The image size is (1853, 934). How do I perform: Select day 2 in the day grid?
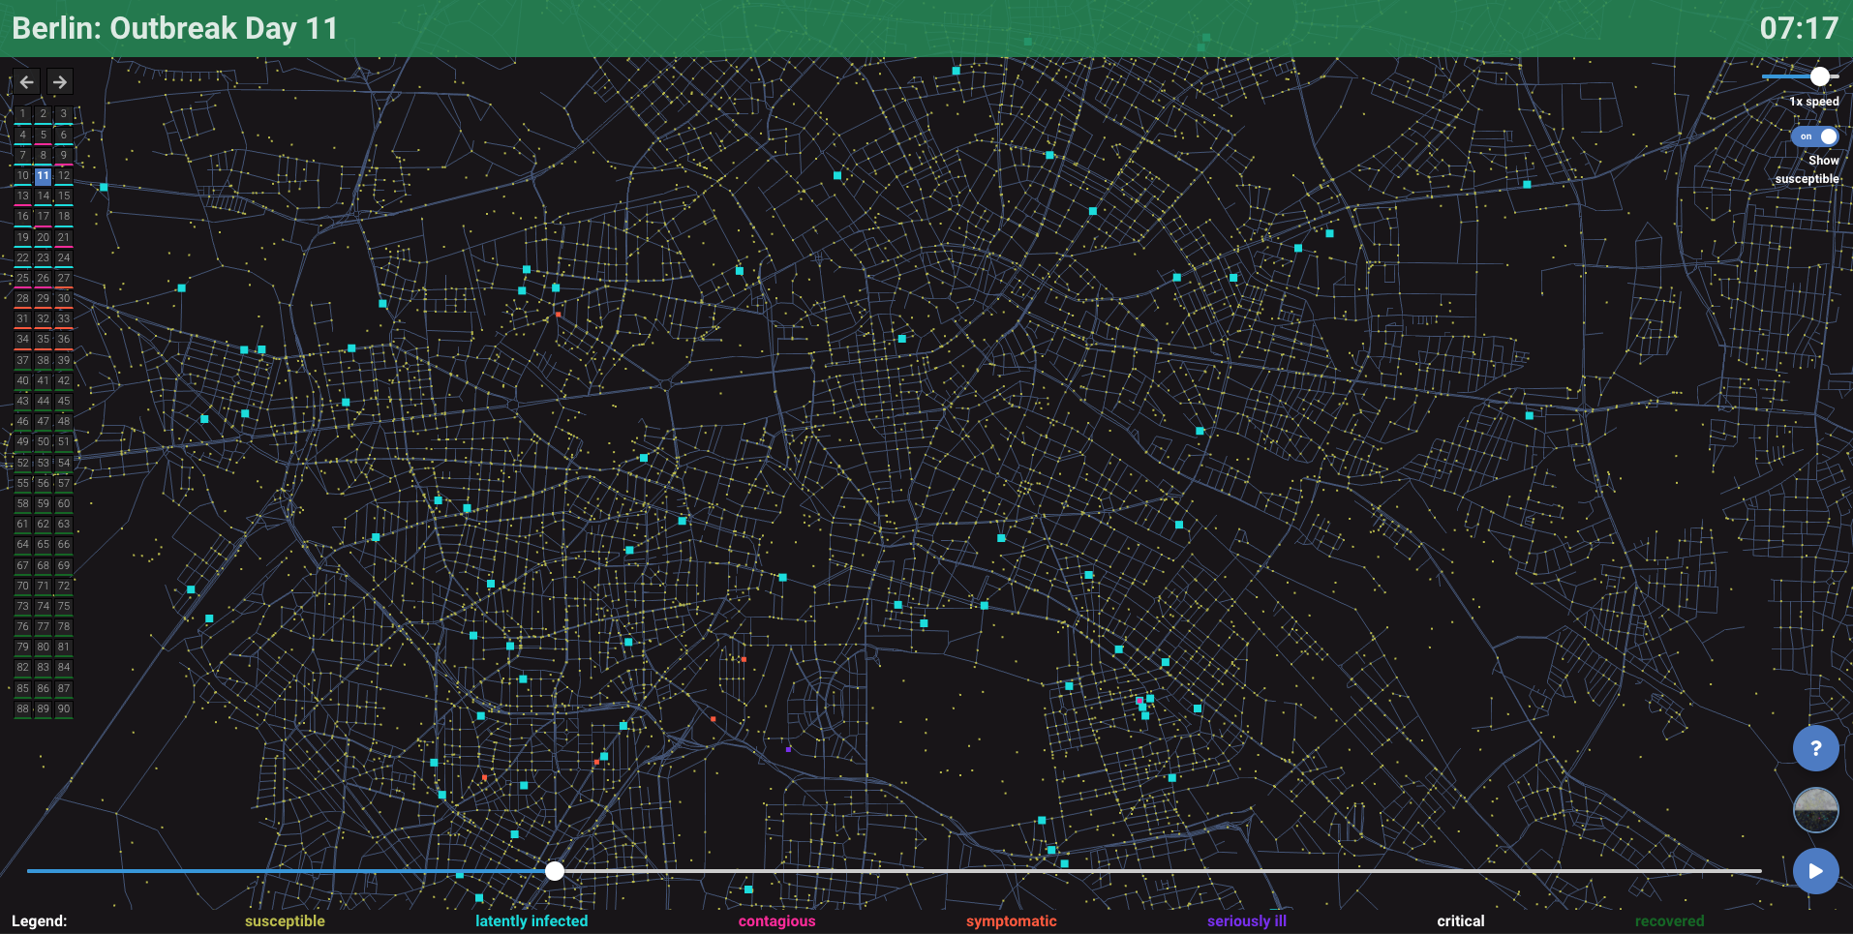pos(44,114)
